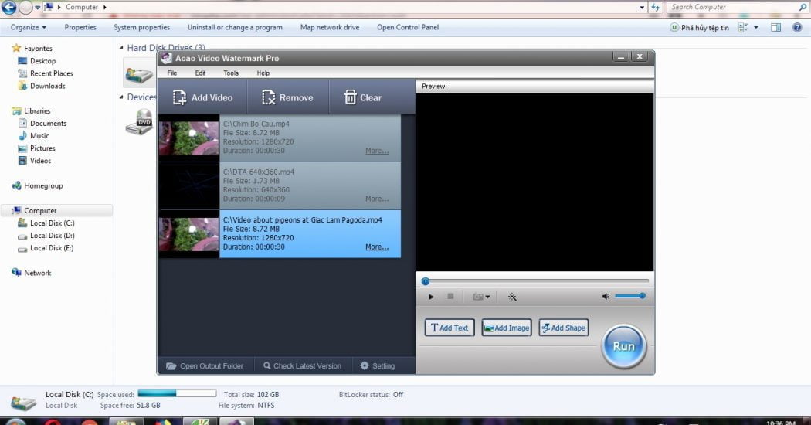Open More link for DTA 640x360.mp4
This screenshot has width=811, height=425.
pyautogui.click(x=377, y=199)
